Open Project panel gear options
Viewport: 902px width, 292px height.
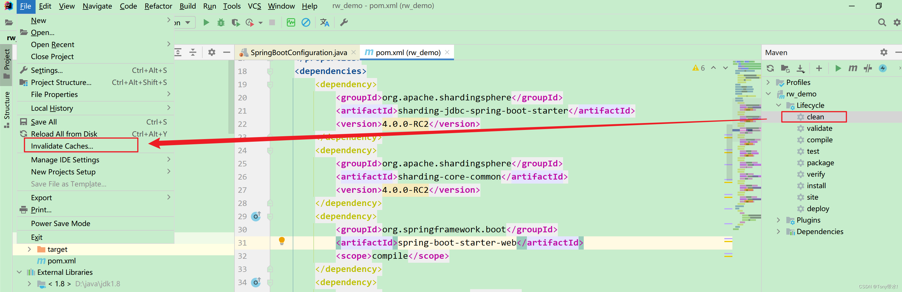pyautogui.click(x=212, y=52)
